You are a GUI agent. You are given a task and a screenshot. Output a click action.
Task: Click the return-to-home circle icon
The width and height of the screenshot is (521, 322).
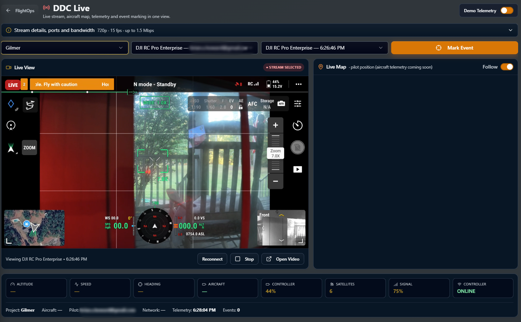point(11,125)
